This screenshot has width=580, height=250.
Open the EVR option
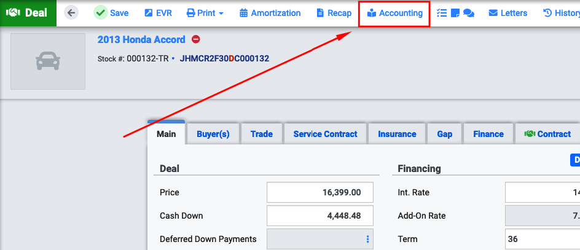point(158,13)
